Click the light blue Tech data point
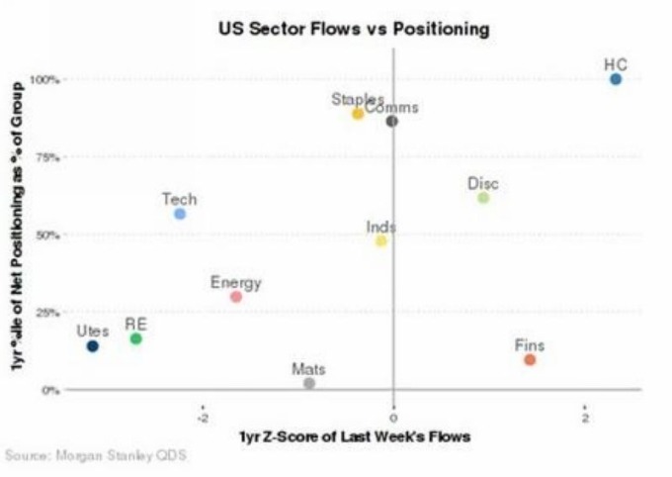Image resolution: width=672 pixels, height=477 pixels. 180,214
